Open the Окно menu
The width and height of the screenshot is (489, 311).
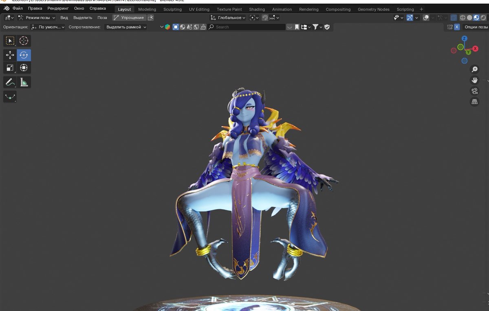pos(79,9)
